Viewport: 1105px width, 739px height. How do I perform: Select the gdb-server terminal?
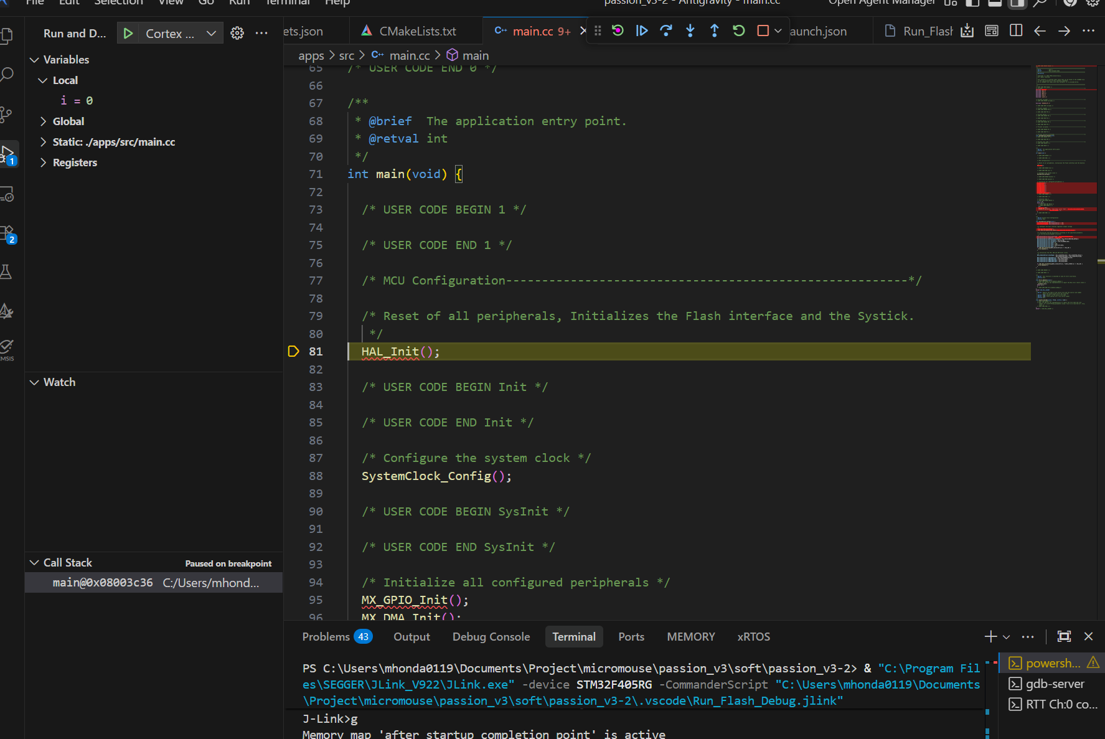[1053, 684]
